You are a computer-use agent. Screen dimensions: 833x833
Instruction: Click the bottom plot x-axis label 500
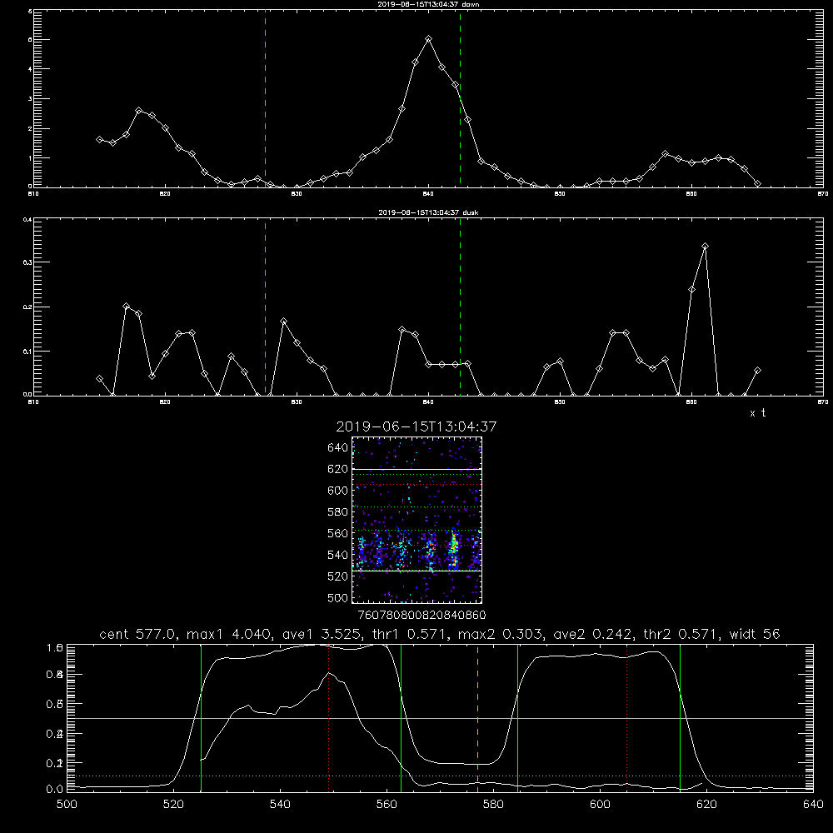click(67, 805)
